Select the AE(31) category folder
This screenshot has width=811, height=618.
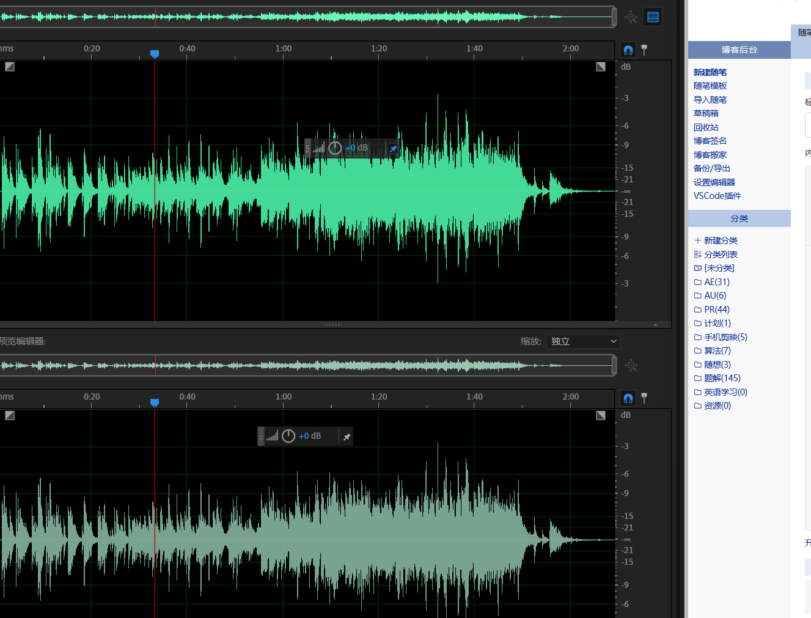point(711,282)
